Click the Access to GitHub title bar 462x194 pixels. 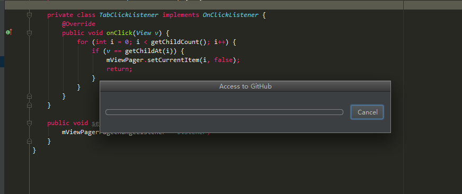pos(245,86)
